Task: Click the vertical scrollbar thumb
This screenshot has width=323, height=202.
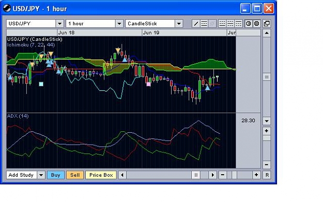Action: point(267,77)
